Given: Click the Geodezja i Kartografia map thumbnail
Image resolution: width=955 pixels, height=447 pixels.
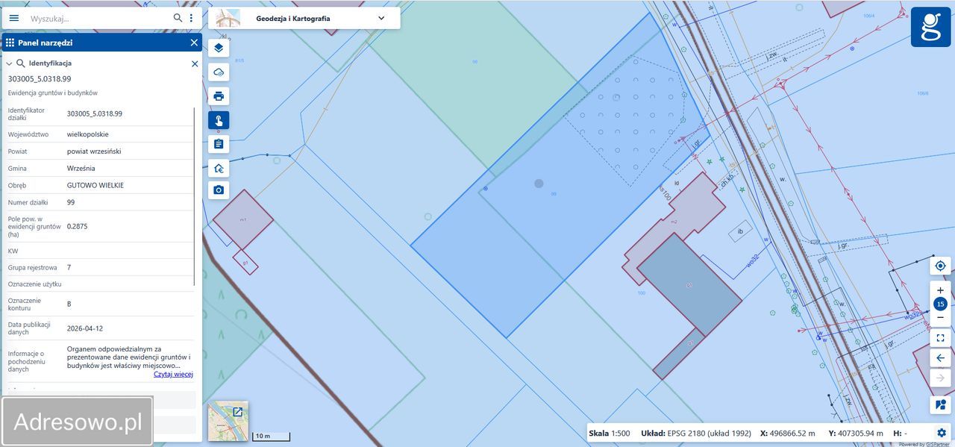Looking at the screenshot, I should tap(228, 18).
